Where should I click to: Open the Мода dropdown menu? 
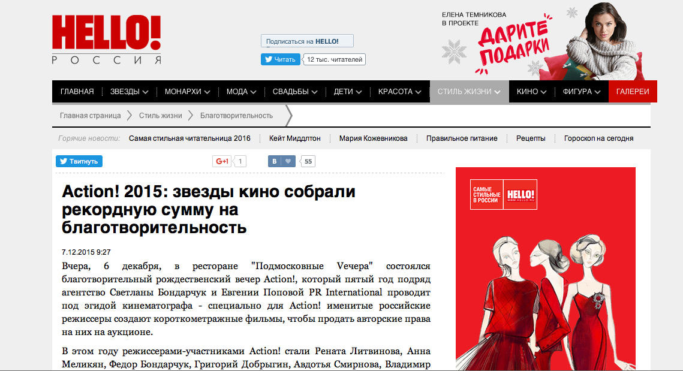241,92
